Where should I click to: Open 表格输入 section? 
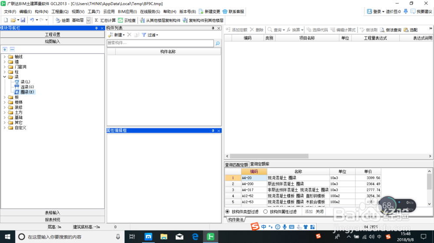(53, 213)
